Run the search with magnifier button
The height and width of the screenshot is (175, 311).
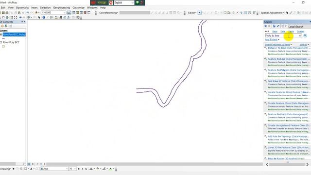[x=305, y=35]
